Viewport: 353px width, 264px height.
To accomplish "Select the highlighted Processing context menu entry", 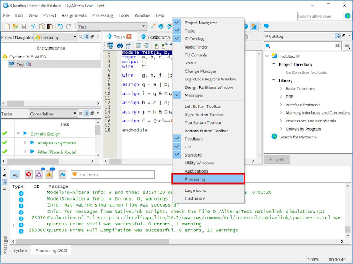I will tap(208, 179).
